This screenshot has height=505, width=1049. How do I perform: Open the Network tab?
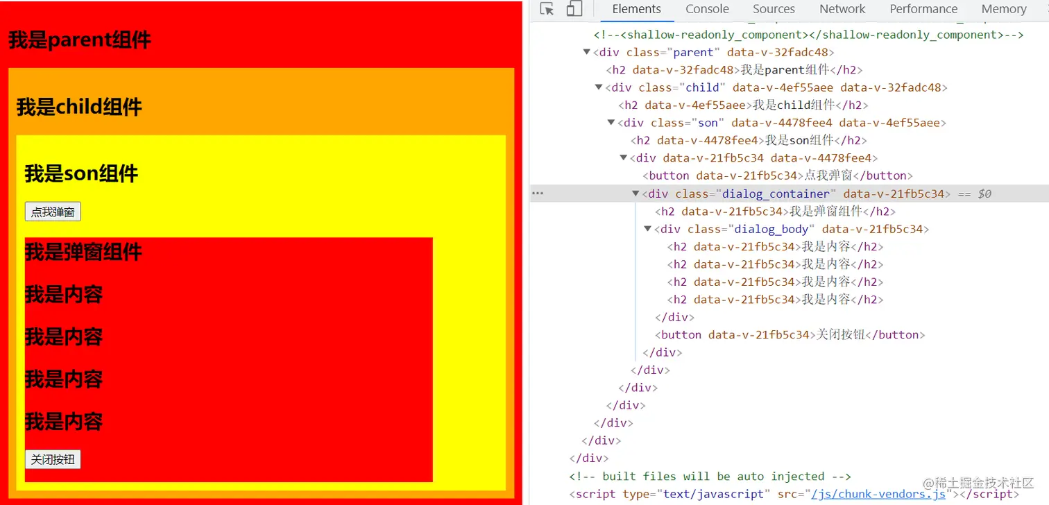(x=842, y=9)
